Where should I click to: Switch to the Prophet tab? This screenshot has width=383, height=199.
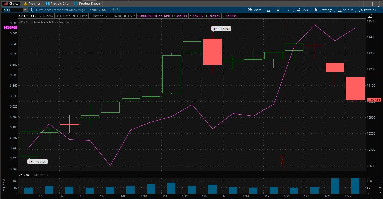(32, 4)
